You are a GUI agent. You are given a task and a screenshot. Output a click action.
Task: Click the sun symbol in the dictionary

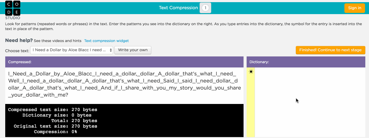pos(251,72)
